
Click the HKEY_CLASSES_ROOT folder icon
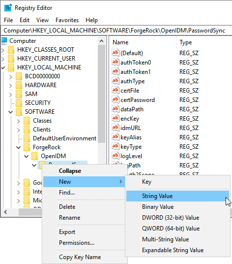pyautogui.click(x=11, y=50)
